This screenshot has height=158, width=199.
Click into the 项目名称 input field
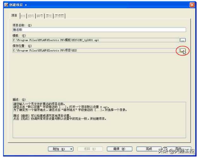coord(99,30)
